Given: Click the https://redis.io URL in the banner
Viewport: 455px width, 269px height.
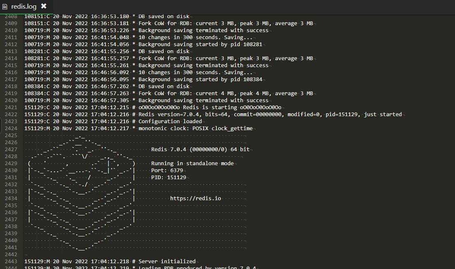Looking at the screenshot, I should (x=196, y=199).
